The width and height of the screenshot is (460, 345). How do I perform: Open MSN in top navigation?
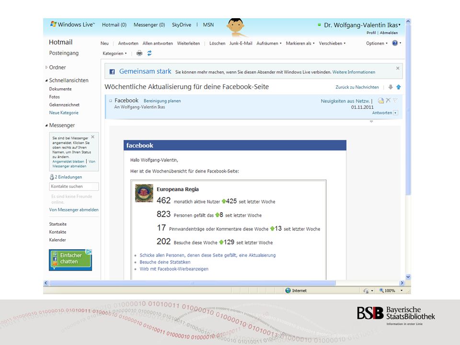click(x=208, y=24)
